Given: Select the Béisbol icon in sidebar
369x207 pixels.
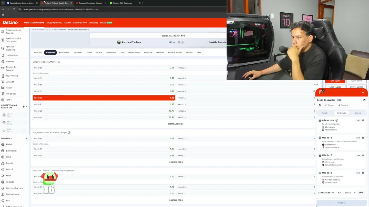Looking at the screenshot, I should [3, 169].
